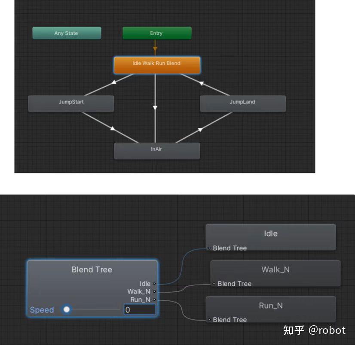Viewport: 355px width, 345px height.
Task: Click the Speed parameter label
Action: point(42,310)
